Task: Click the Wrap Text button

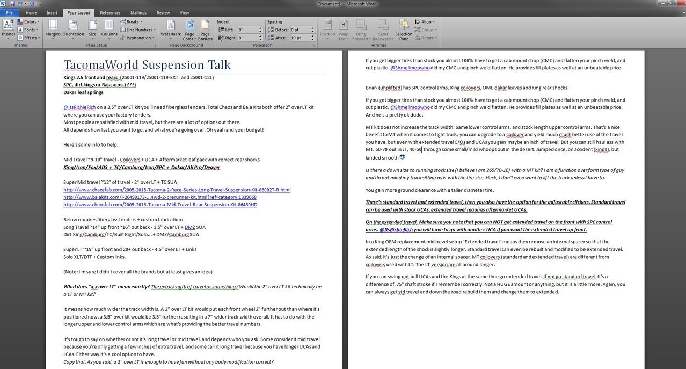Action: 343,30
